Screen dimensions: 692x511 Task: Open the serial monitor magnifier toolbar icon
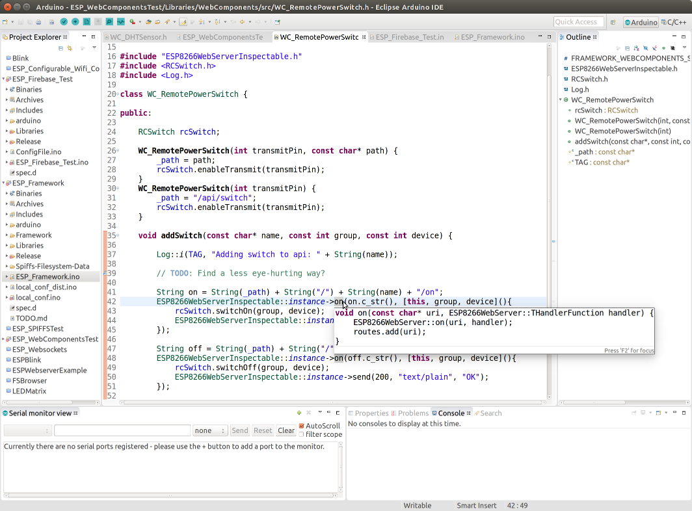(x=109, y=21)
